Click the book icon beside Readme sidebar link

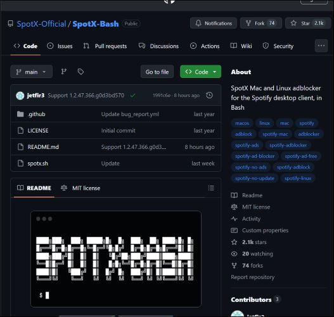(234, 195)
